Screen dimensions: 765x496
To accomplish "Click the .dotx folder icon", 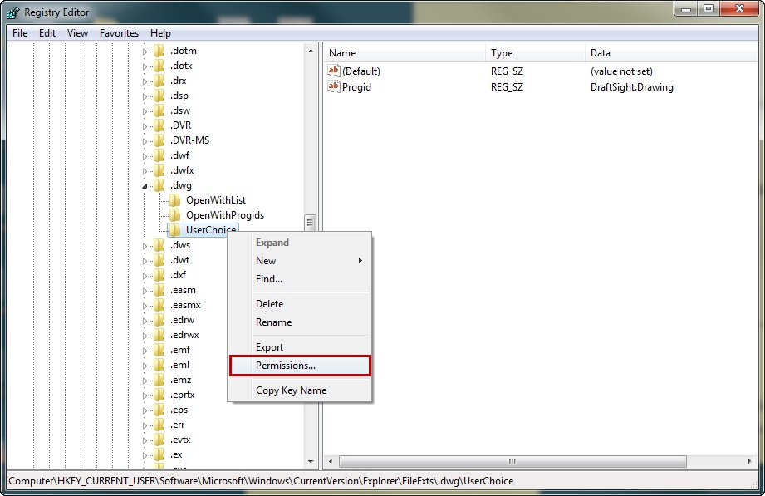I will 159,66.
